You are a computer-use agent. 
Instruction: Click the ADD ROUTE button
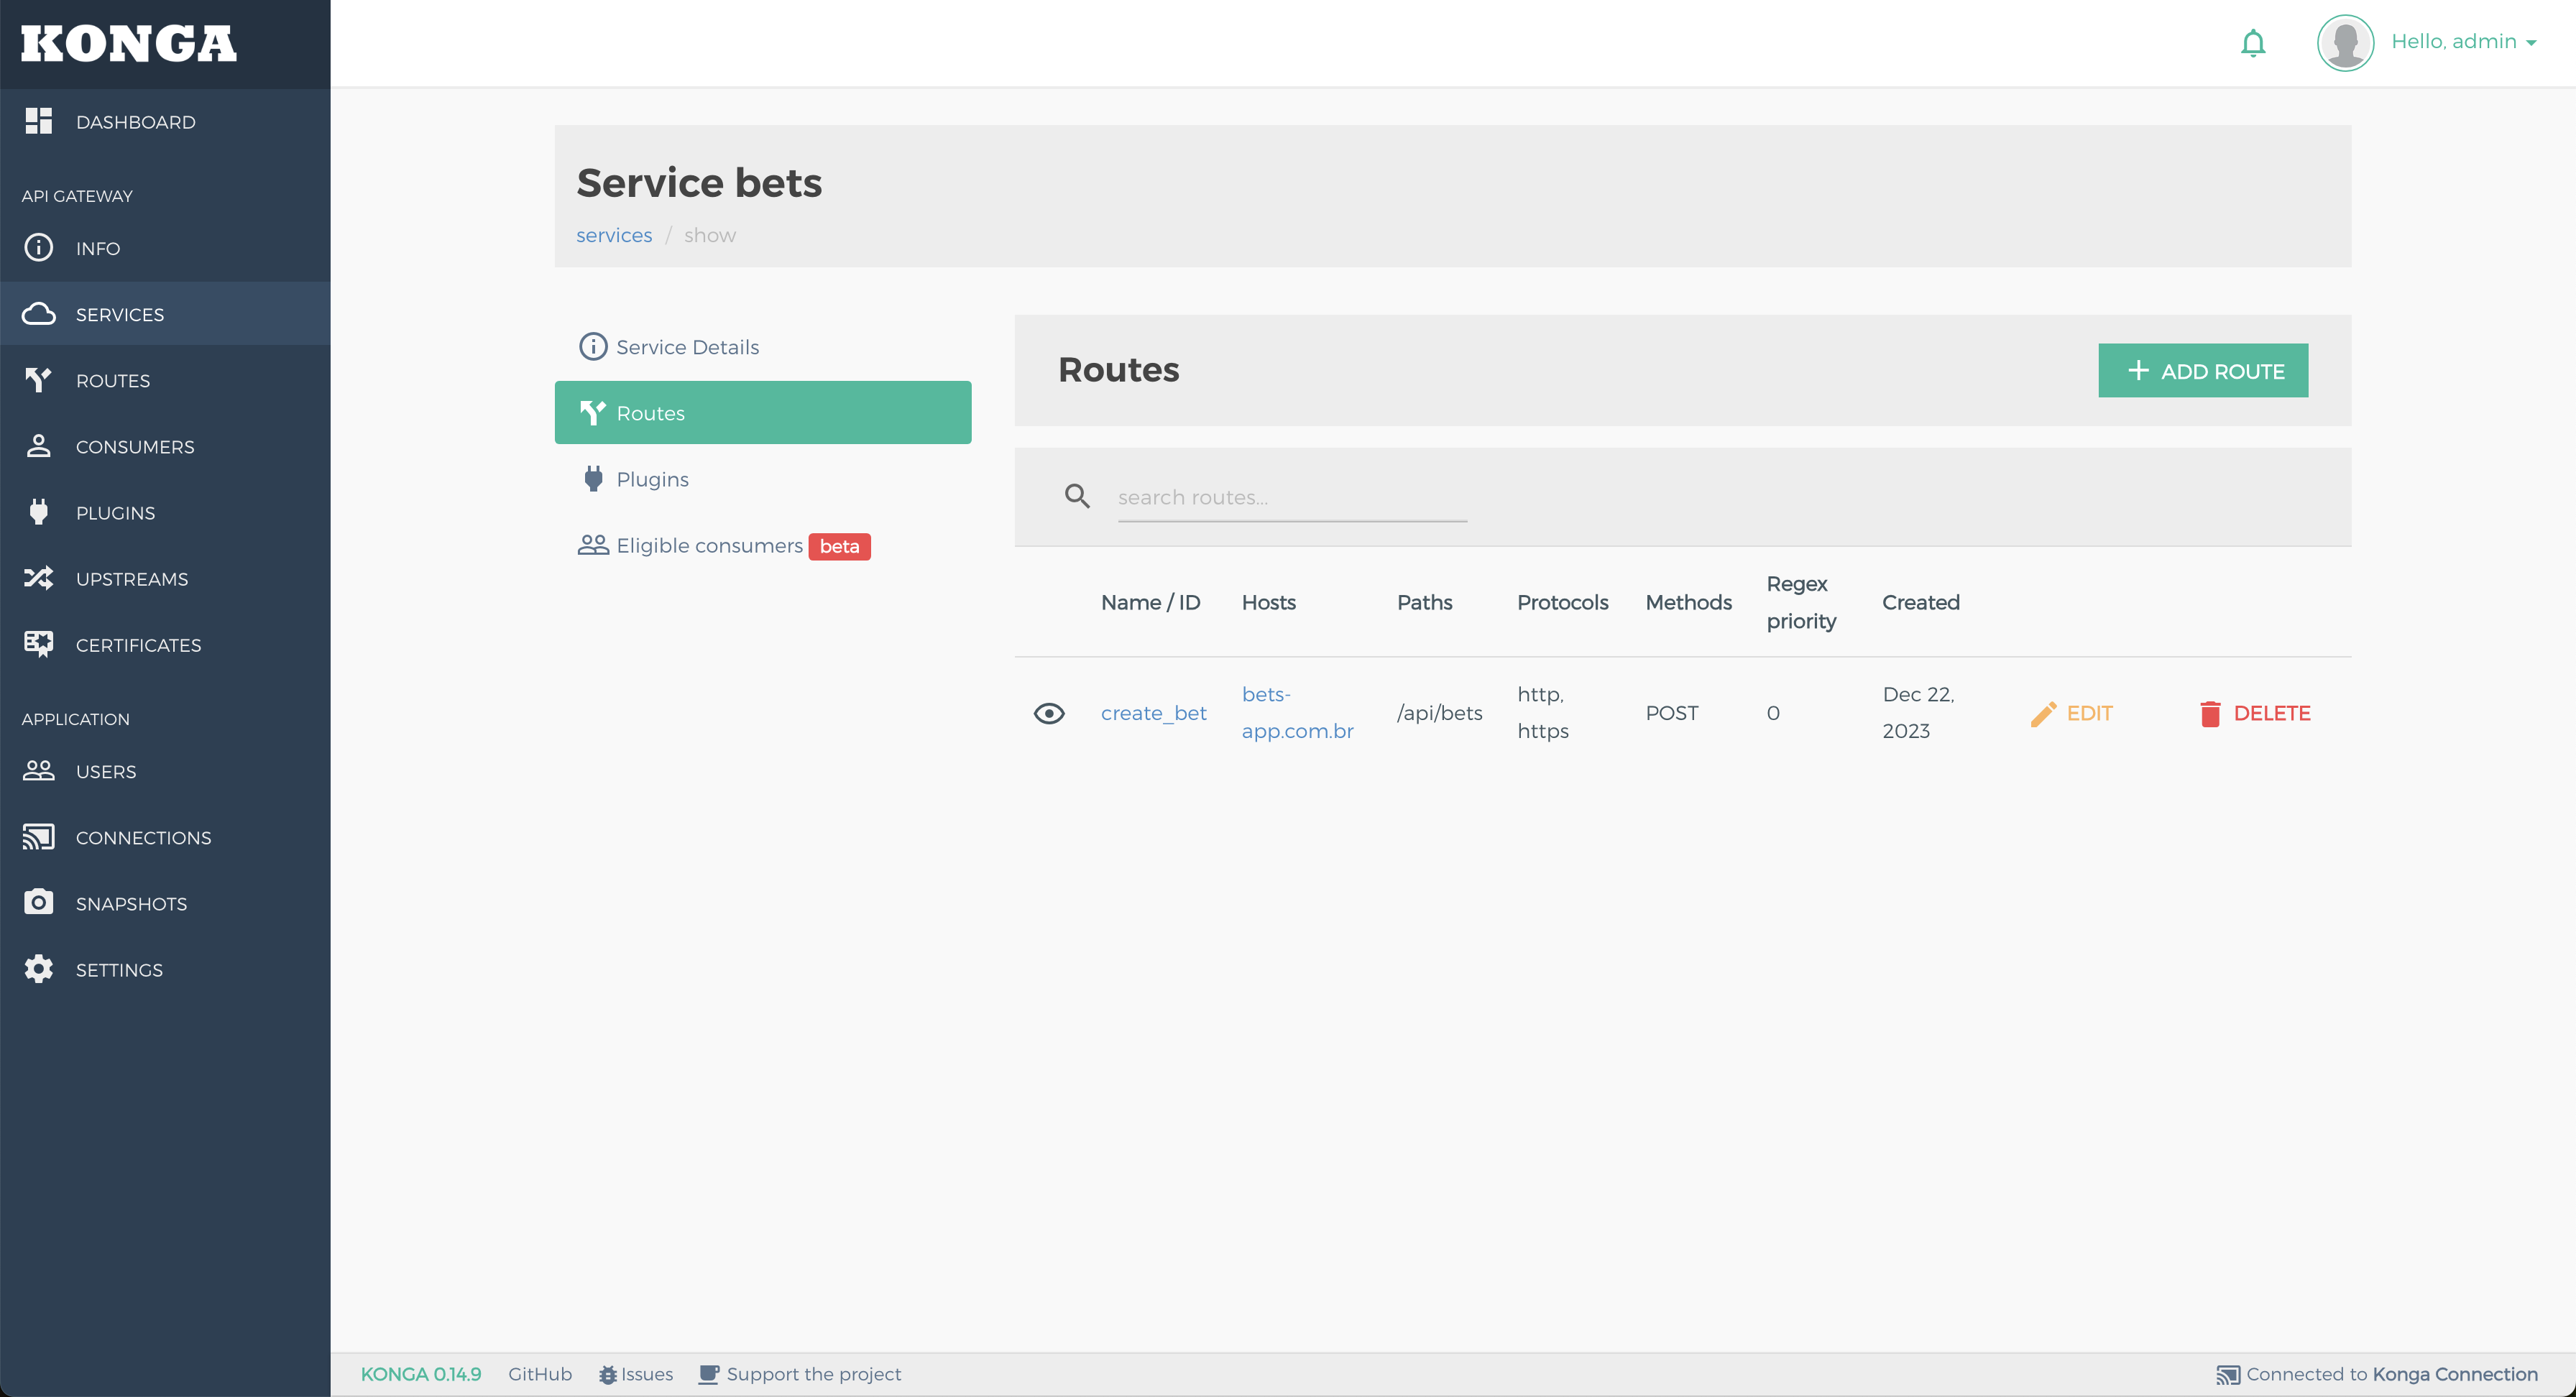[2202, 371]
